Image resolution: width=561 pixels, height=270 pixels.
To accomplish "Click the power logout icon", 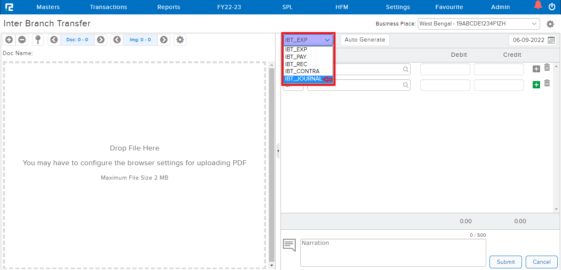I will pyautogui.click(x=552, y=7).
